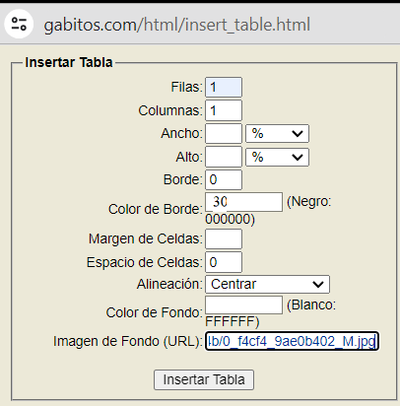Edit the Columnas number field
400x406 pixels.
point(224,110)
